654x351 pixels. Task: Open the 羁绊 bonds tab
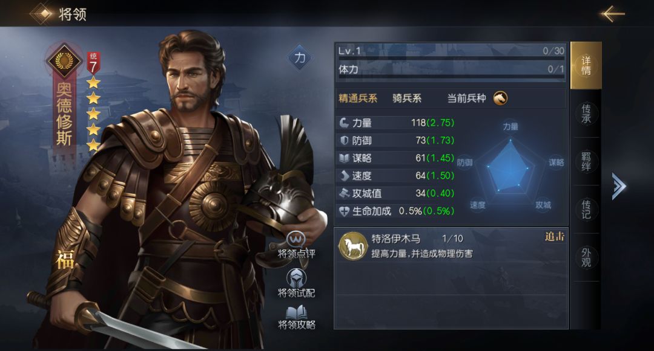coord(586,161)
